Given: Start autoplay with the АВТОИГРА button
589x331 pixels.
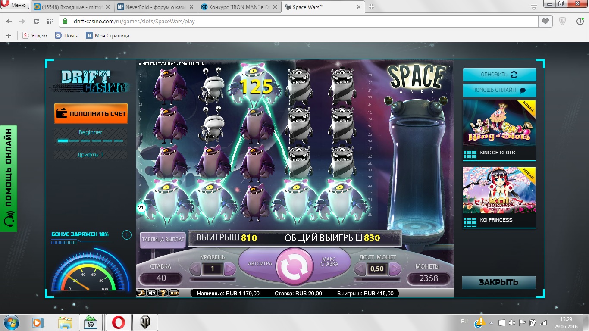Looking at the screenshot, I should [260, 263].
